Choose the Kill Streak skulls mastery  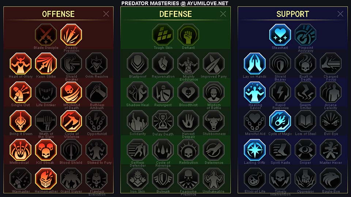[x=46, y=150]
